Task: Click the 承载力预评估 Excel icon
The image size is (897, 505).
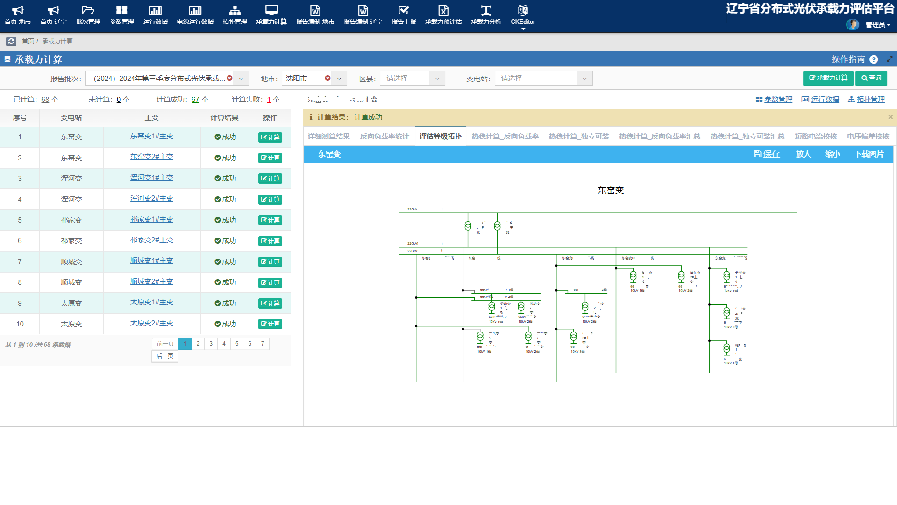Action: coord(443,10)
